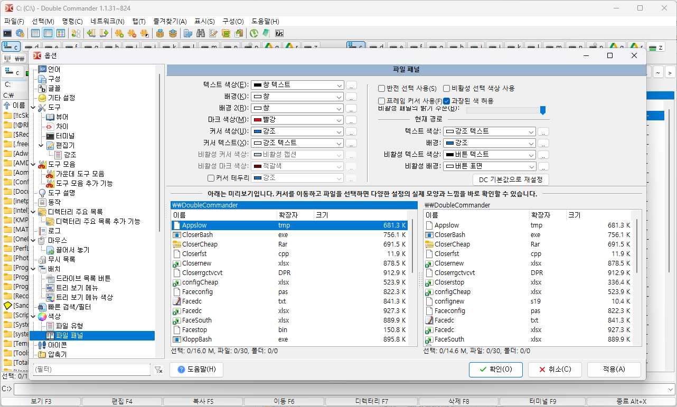Launch the uTorrent toolbar icon
The image size is (677, 407).
click(254, 33)
